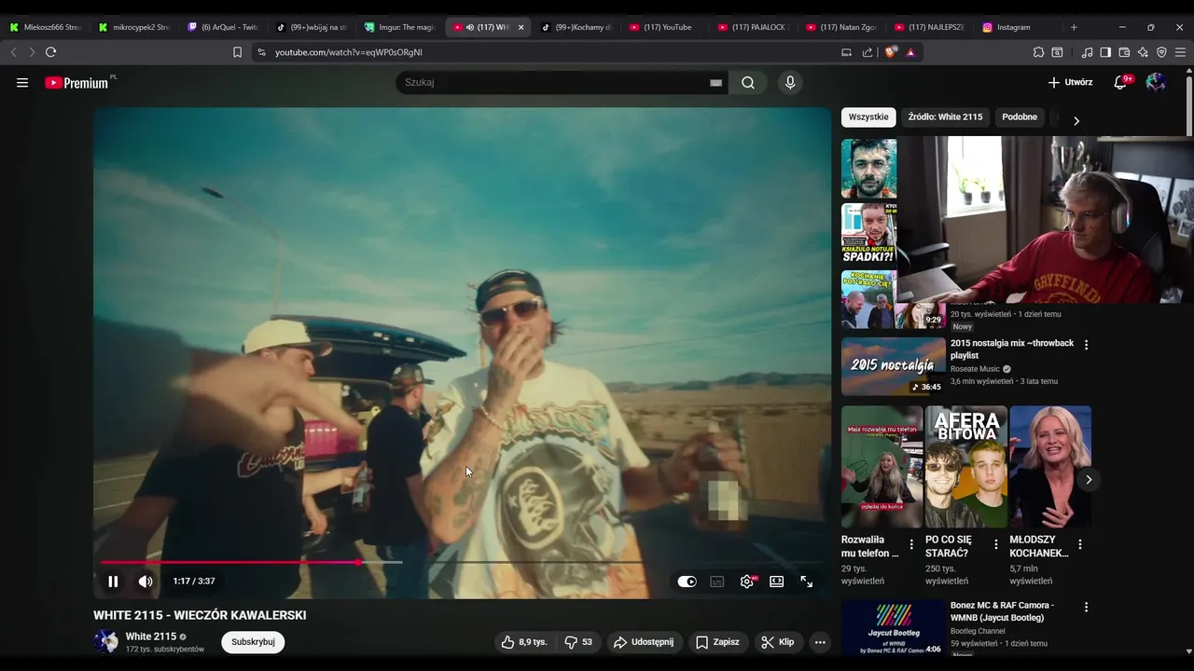Switch to Mlekosz666 stream tab
This screenshot has width=1194, height=671.
[46, 27]
